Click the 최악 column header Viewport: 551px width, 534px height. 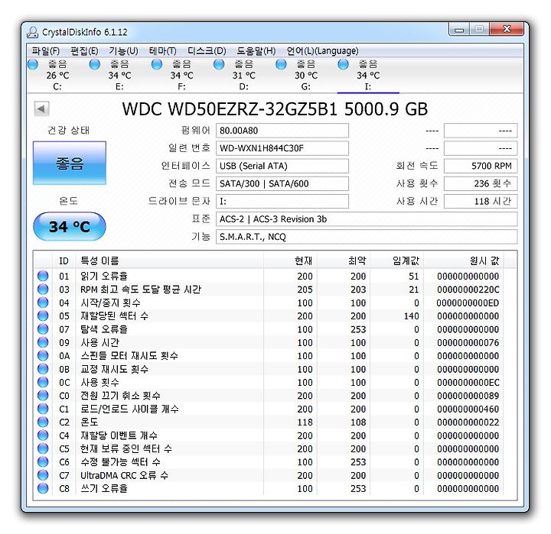pyautogui.click(x=344, y=261)
